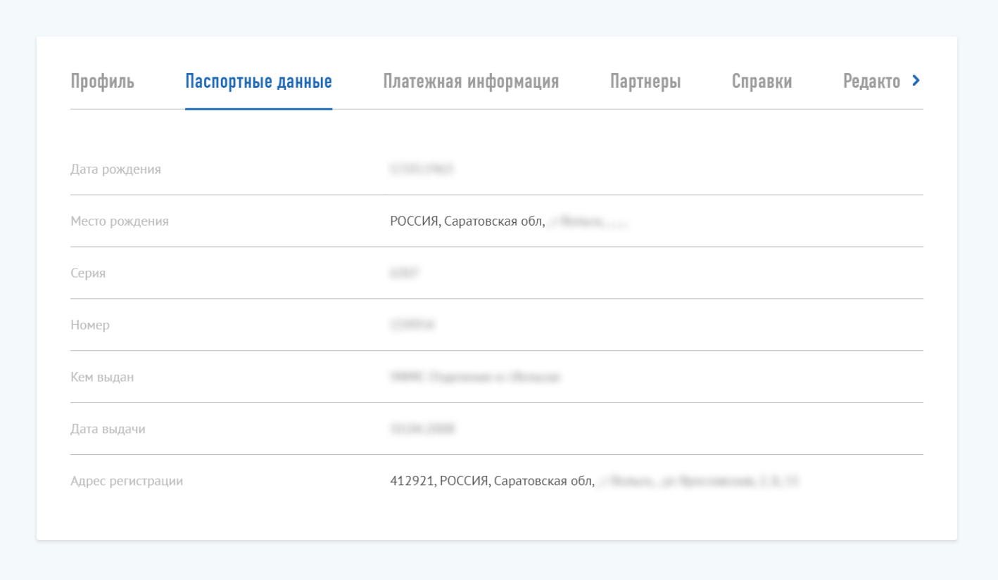Click the Дата рождения label
The image size is (998, 580).
115,169
